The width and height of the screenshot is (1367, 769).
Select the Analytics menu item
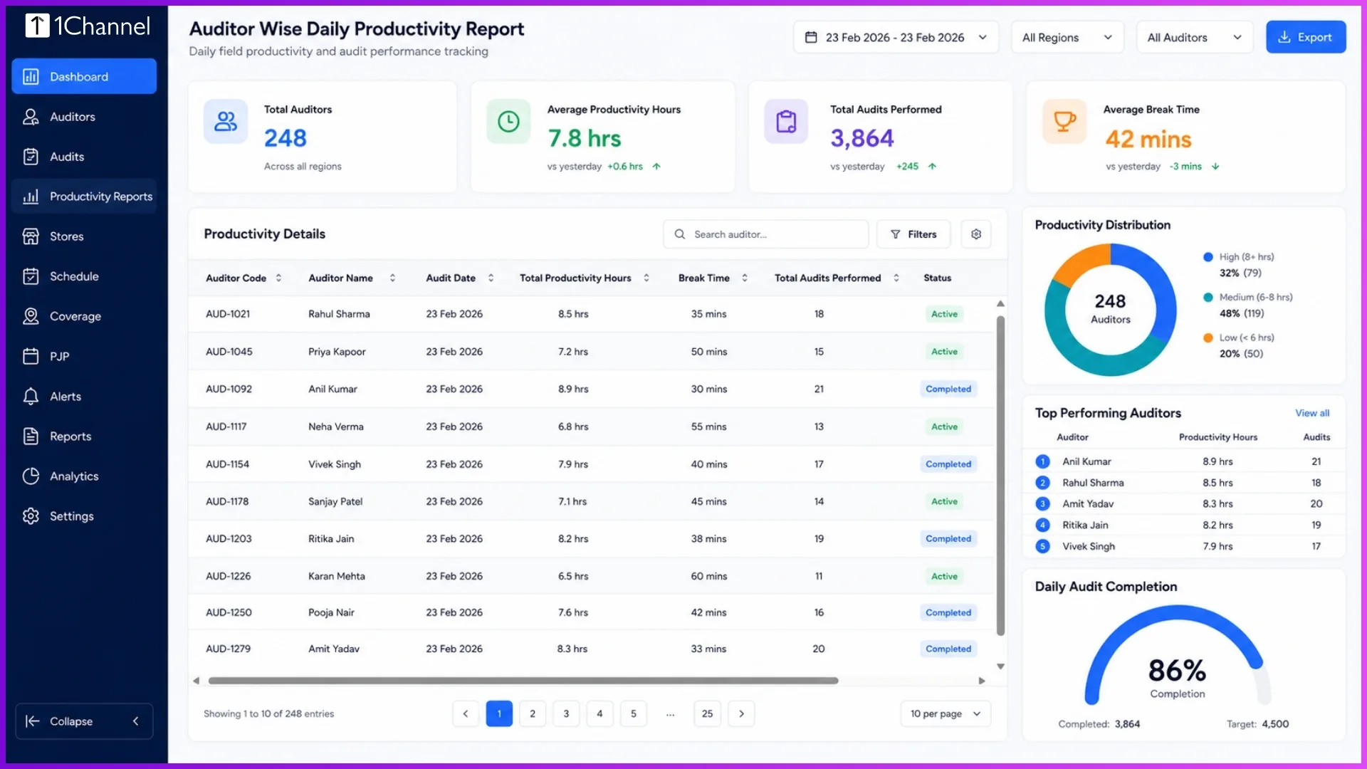[84, 476]
